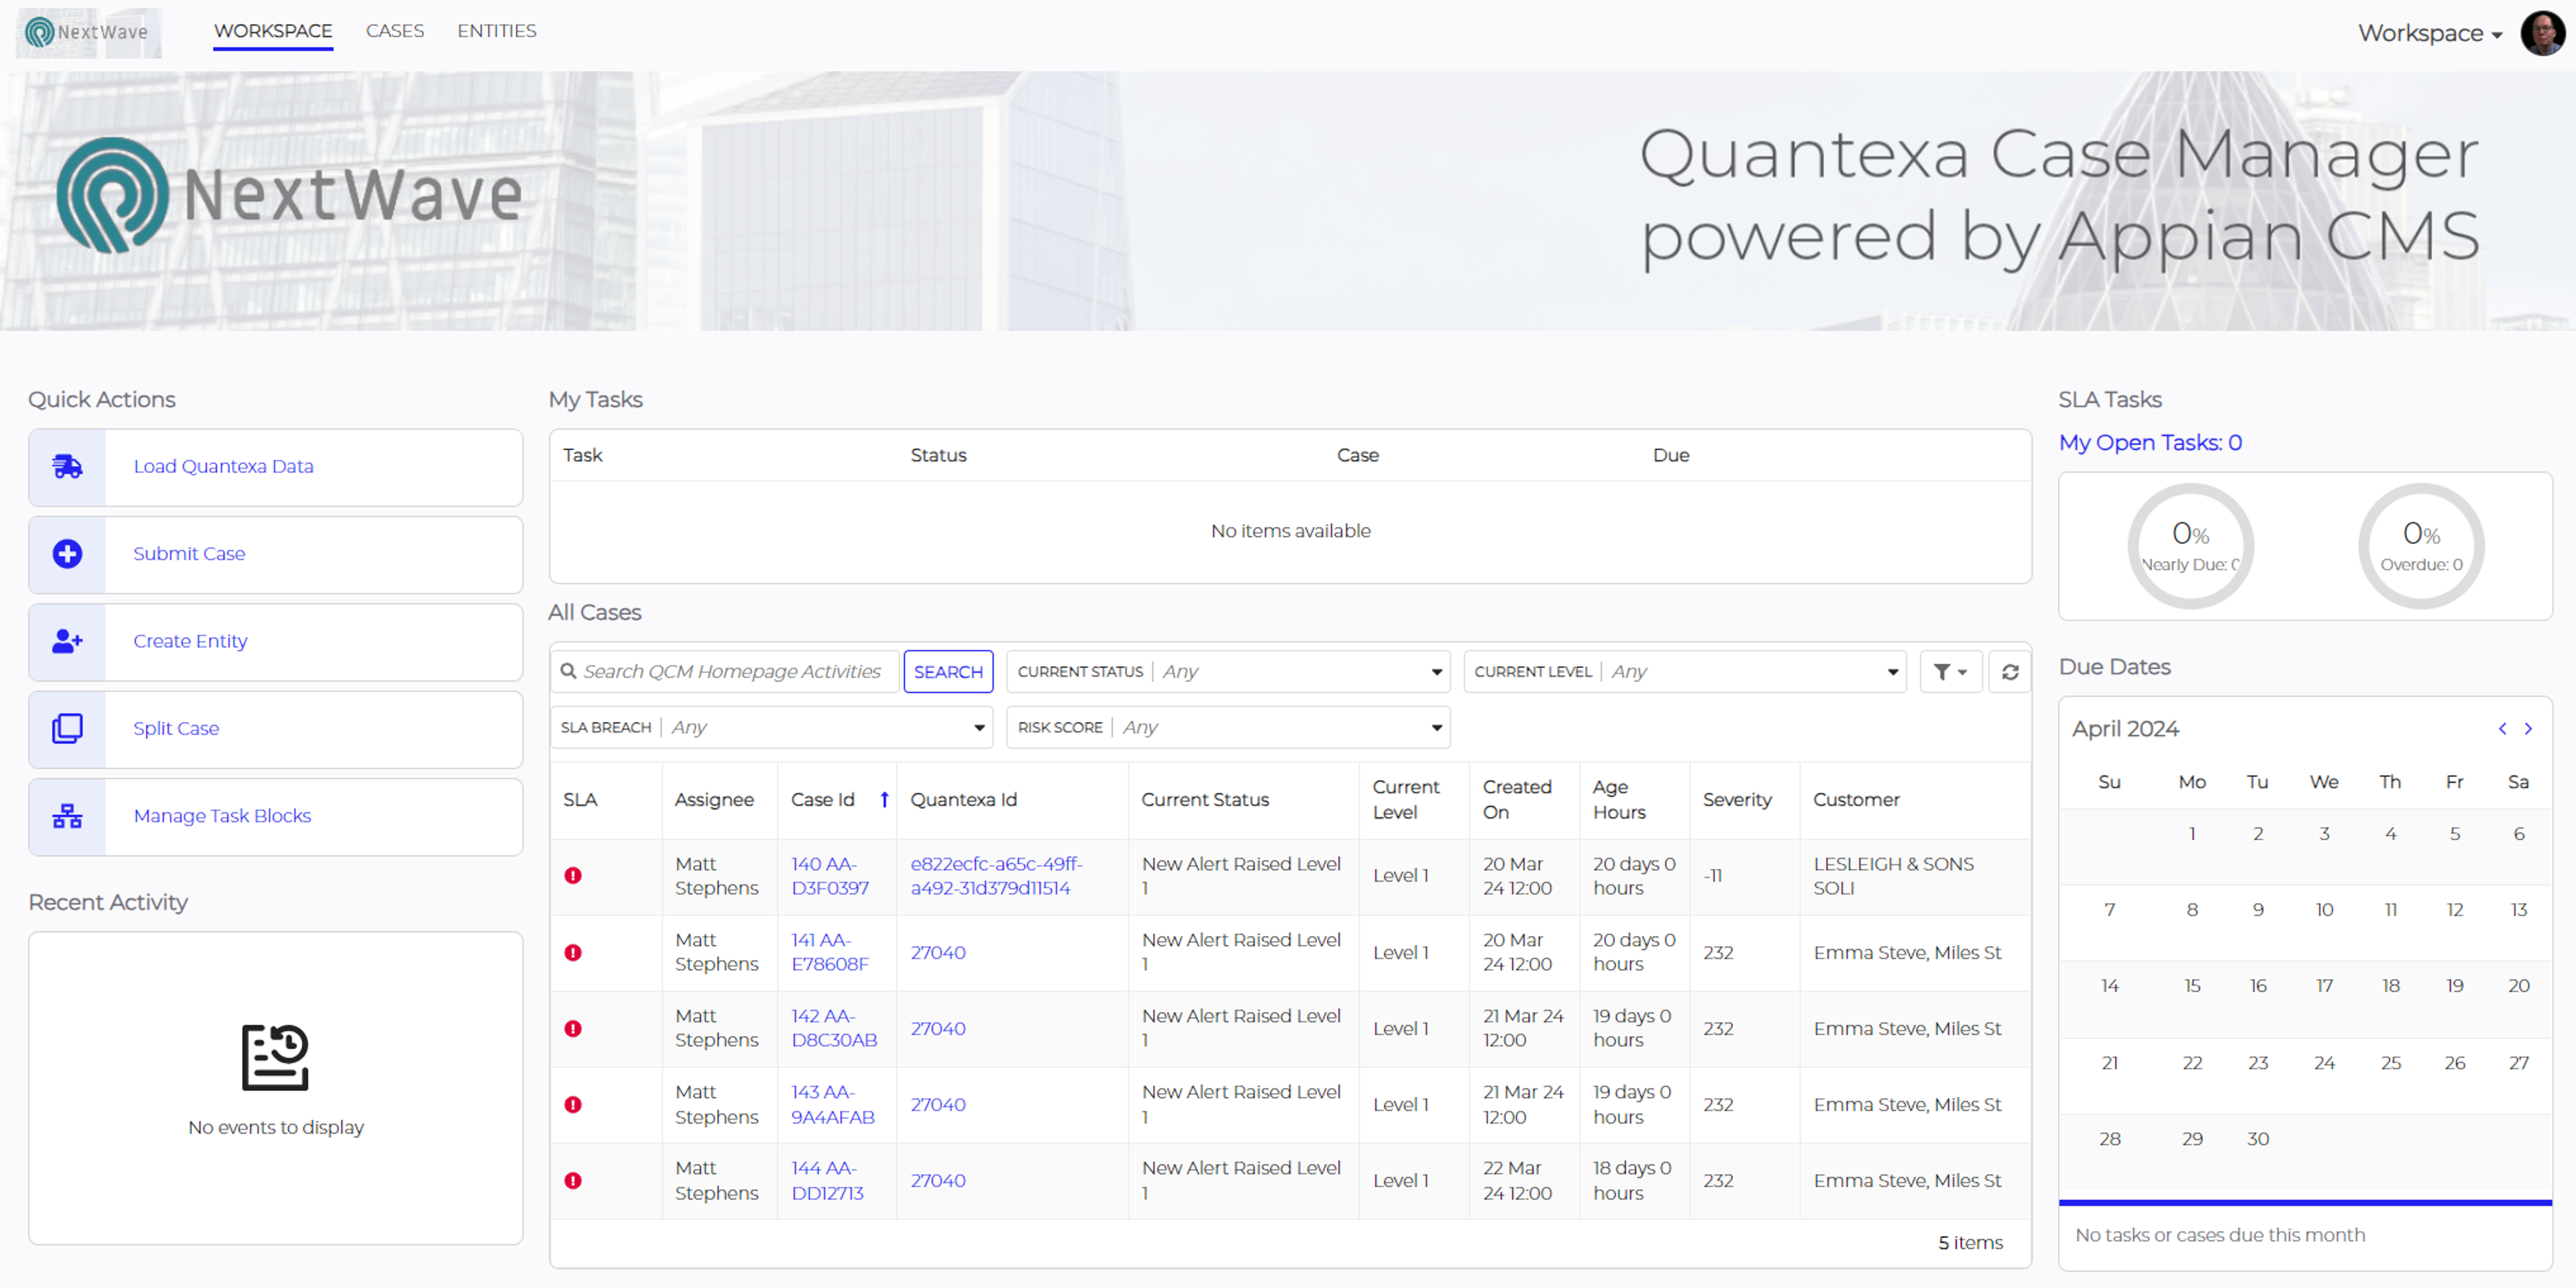Switch to the WORKSPACE tab

point(273,31)
